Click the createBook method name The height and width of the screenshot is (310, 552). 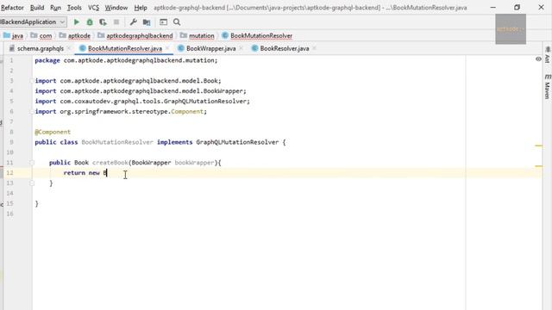(110, 163)
